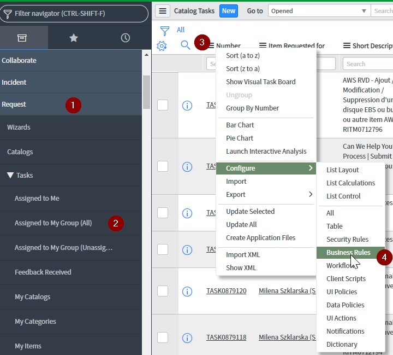Expand the Incident application menu

click(x=71, y=83)
